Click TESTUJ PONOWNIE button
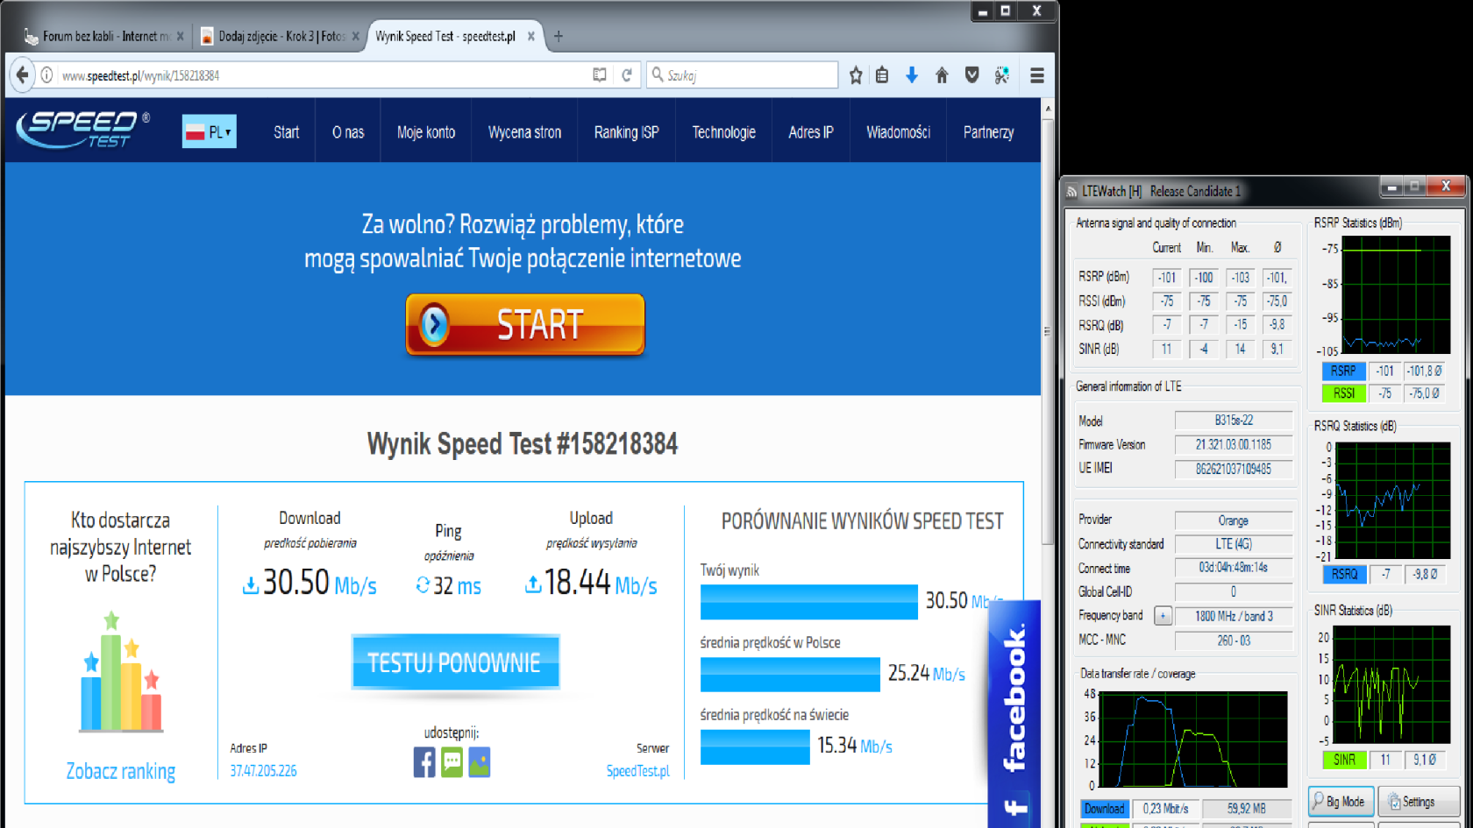The width and height of the screenshot is (1473, 828). 454,662
